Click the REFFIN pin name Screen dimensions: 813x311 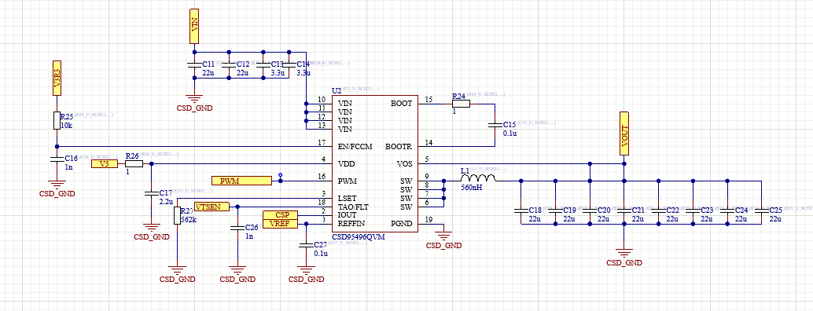point(351,224)
